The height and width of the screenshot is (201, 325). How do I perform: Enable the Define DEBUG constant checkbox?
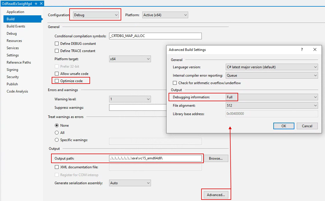pos(57,44)
